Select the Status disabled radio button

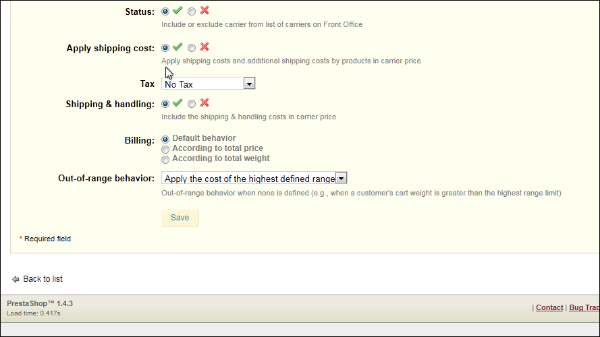coord(192,11)
